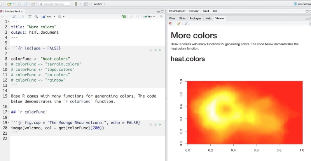Open the version control toolbar icon

click(x=76, y=4)
